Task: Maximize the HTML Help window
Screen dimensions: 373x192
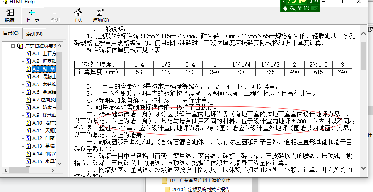Action: pyautogui.click(x=341, y=2)
